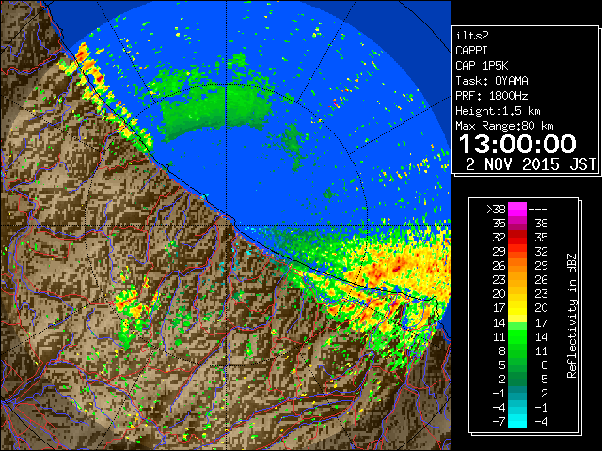This screenshot has height=451, width=602.
Task: Click the cyan -7 dBZ color swatch
Action: [x=517, y=421]
